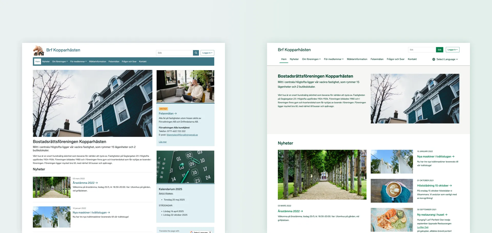
Task: Open Felanmälan in right page navigation
Action: coord(377,59)
